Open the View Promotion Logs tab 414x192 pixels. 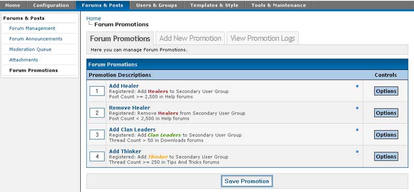click(262, 39)
